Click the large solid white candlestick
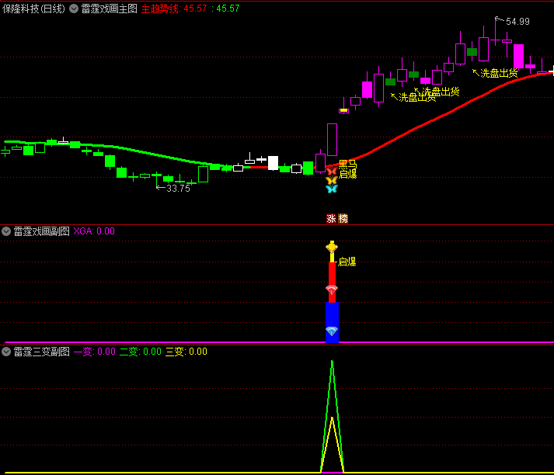Image resolution: width=554 pixels, height=475 pixels. click(273, 163)
